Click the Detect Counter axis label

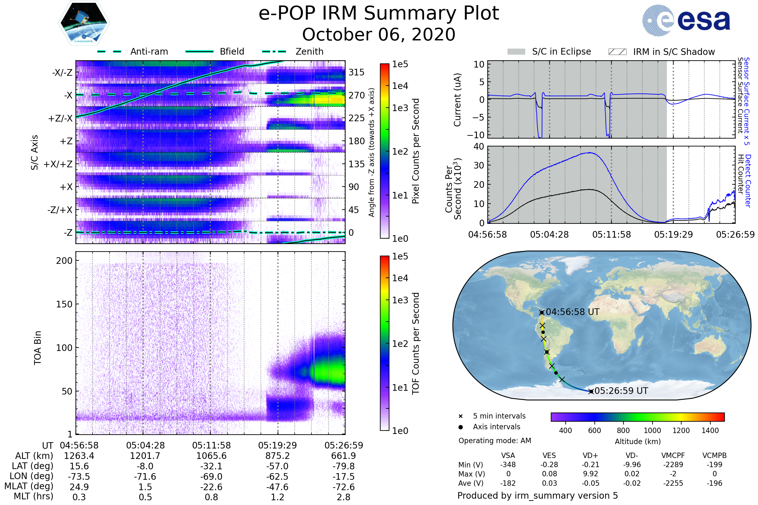point(748,181)
